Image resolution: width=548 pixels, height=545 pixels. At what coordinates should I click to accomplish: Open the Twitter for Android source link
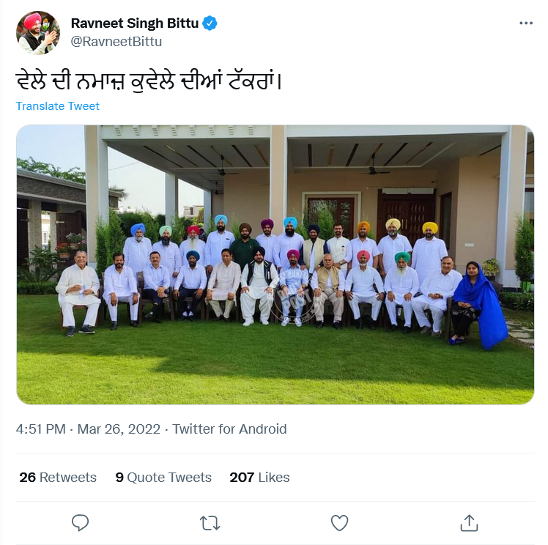(x=229, y=429)
